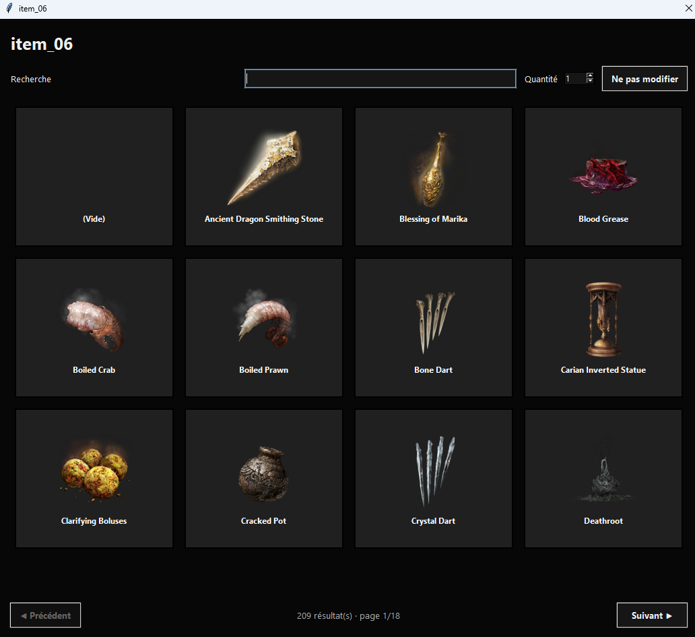Click the 'Deathroot' label
The width and height of the screenshot is (695, 637).
click(x=603, y=521)
